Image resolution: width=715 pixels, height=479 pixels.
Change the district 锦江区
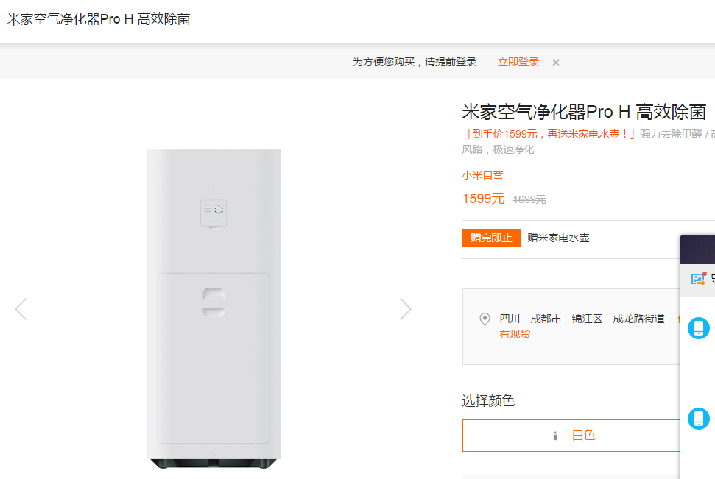click(x=587, y=319)
